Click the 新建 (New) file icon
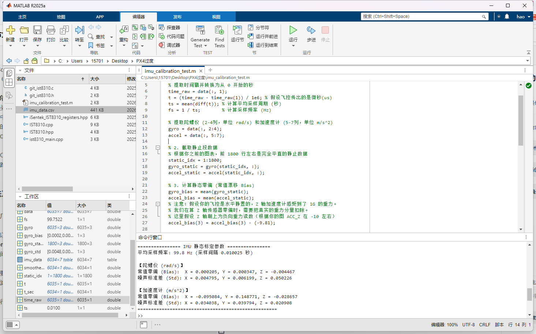Screen dimensions: 536x334 click(x=10, y=30)
